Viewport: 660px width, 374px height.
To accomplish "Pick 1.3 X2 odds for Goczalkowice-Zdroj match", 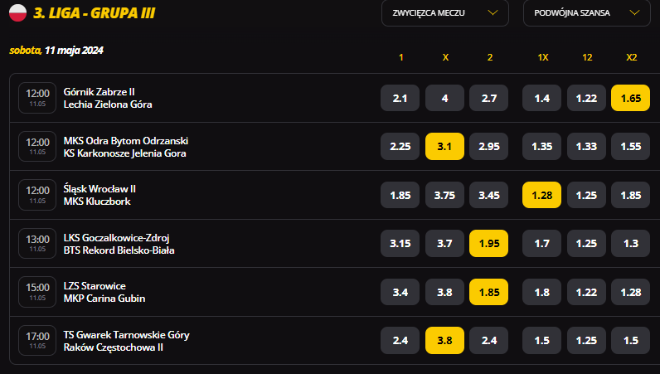I will tap(630, 244).
